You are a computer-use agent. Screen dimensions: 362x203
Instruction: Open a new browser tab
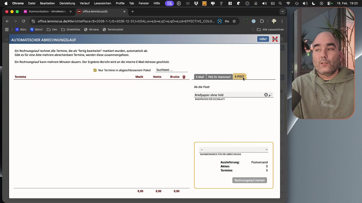click(x=133, y=12)
